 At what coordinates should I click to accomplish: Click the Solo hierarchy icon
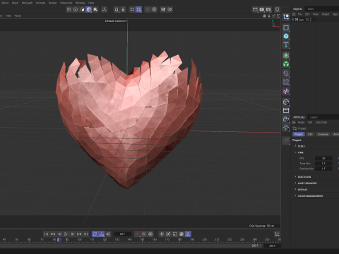click(x=123, y=9)
